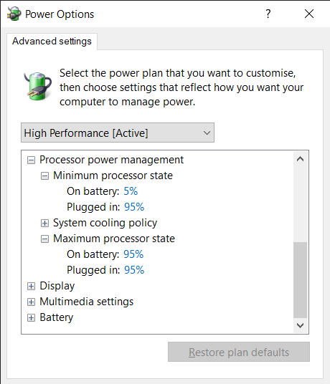The image size is (330, 384).
Task: Expand Multimedia settings node
Action: [31, 302]
